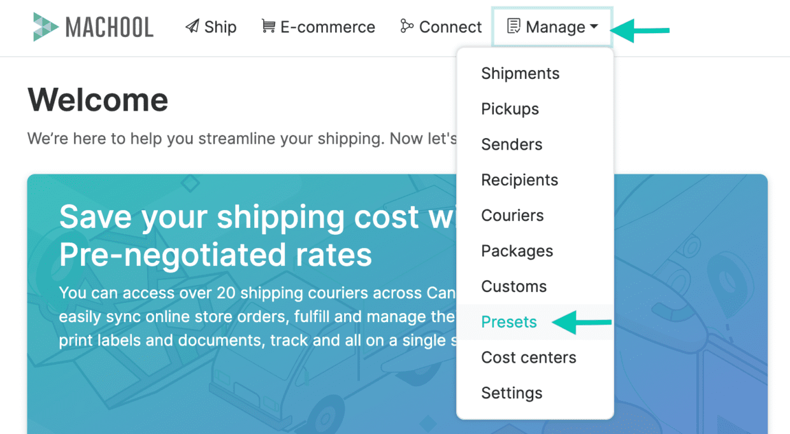Open the Recipients page
Viewport: 790px width, 434px height.
[520, 180]
